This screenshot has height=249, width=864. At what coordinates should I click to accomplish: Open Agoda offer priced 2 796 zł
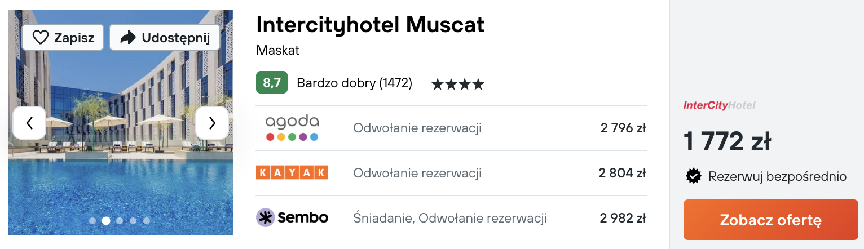[451, 128]
